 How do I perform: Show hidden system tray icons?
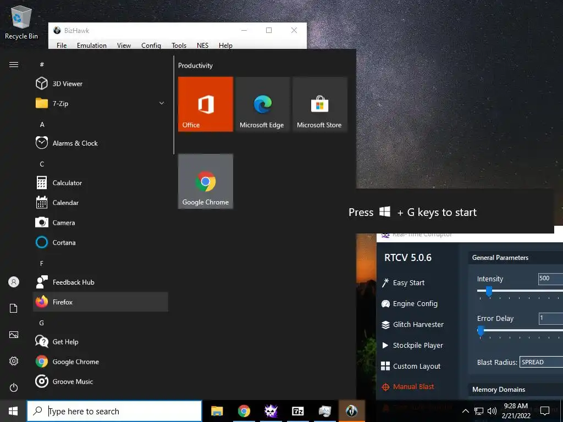(465, 411)
